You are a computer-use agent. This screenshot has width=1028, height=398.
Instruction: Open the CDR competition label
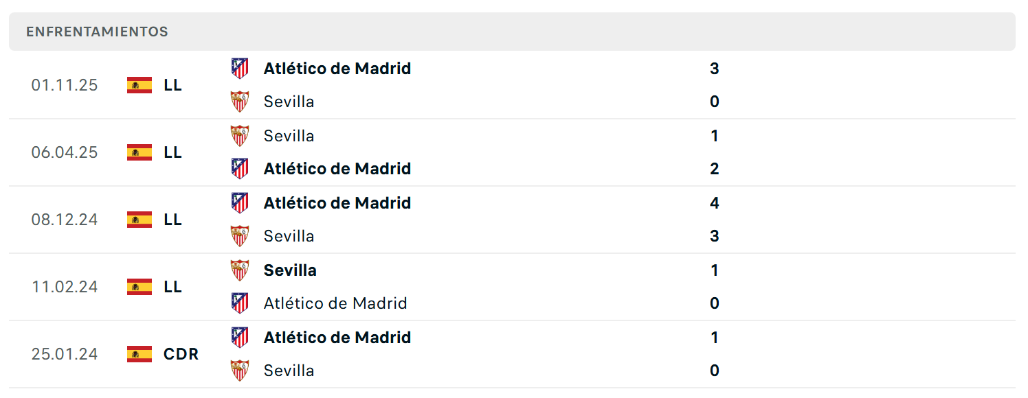[x=181, y=354]
